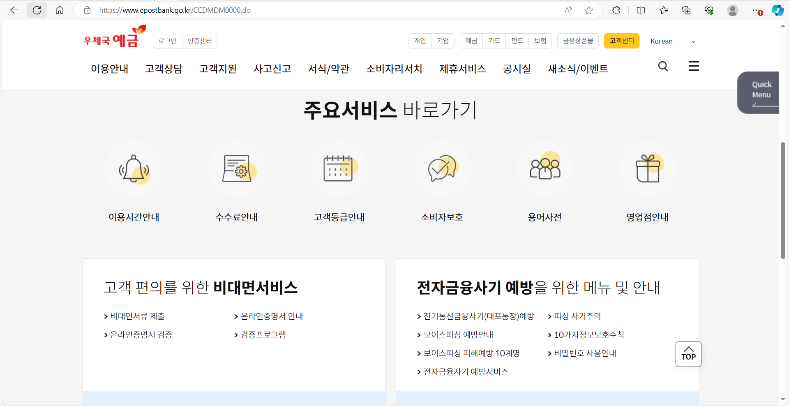Go to 펀드 section
The height and width of the screenshot is (406, 789).
517,41
